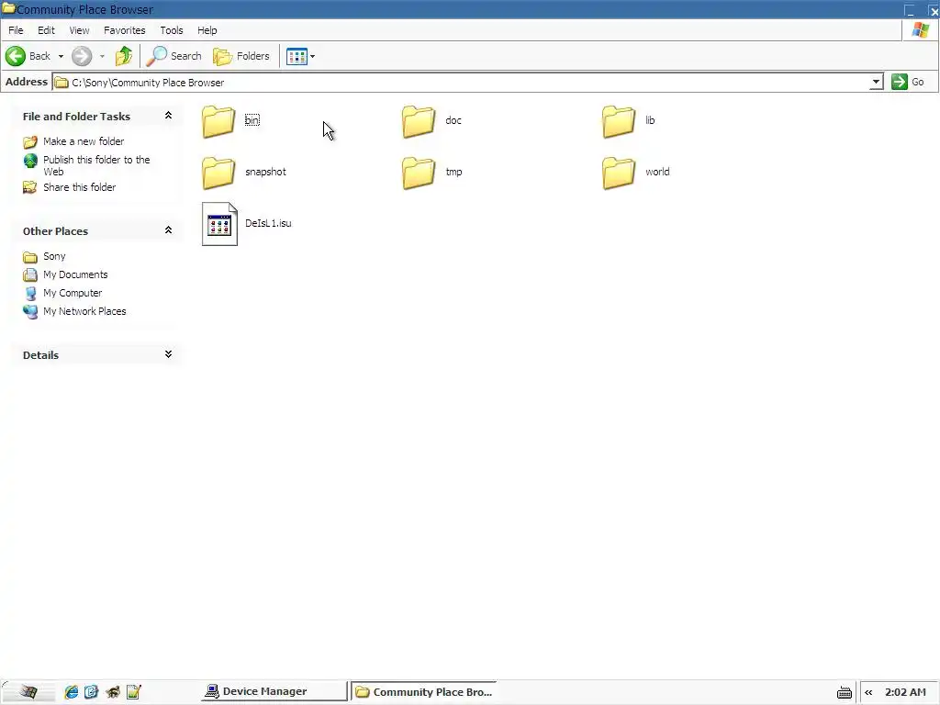Click the green Back arrow icon
Screen dimensions: 940x705
16,56
